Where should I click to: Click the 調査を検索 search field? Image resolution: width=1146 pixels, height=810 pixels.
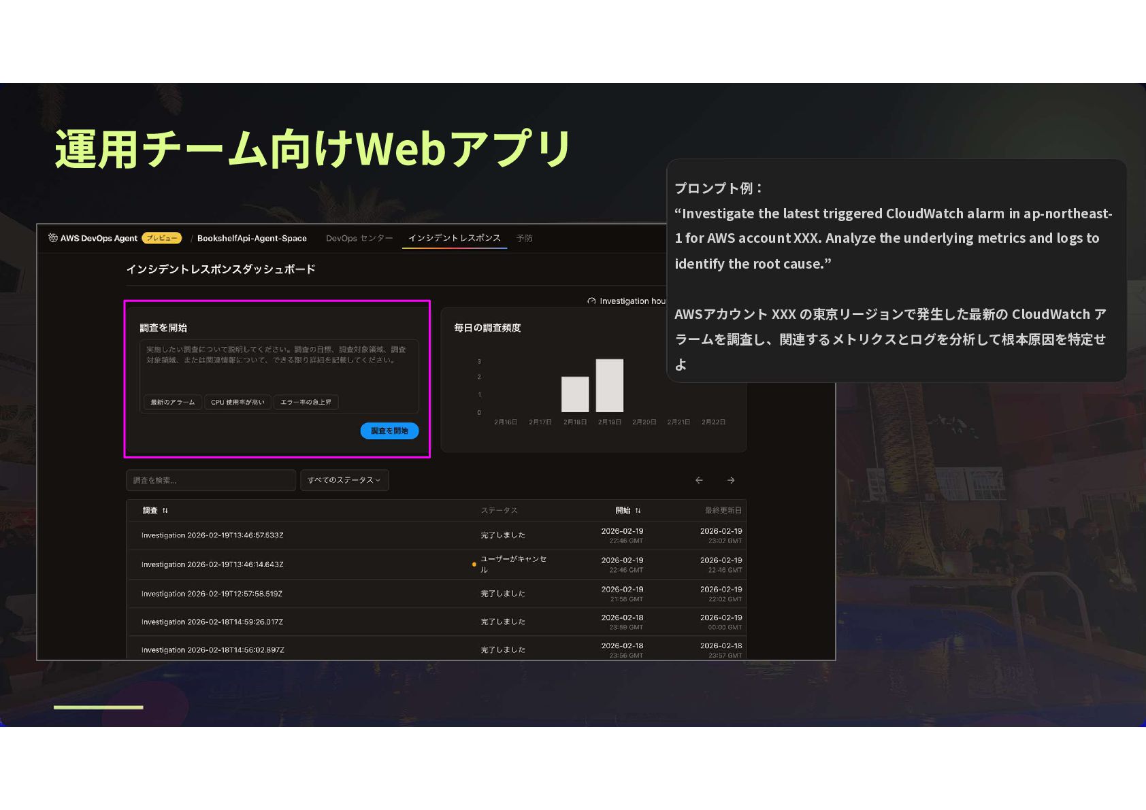click(x=211, y=480)
